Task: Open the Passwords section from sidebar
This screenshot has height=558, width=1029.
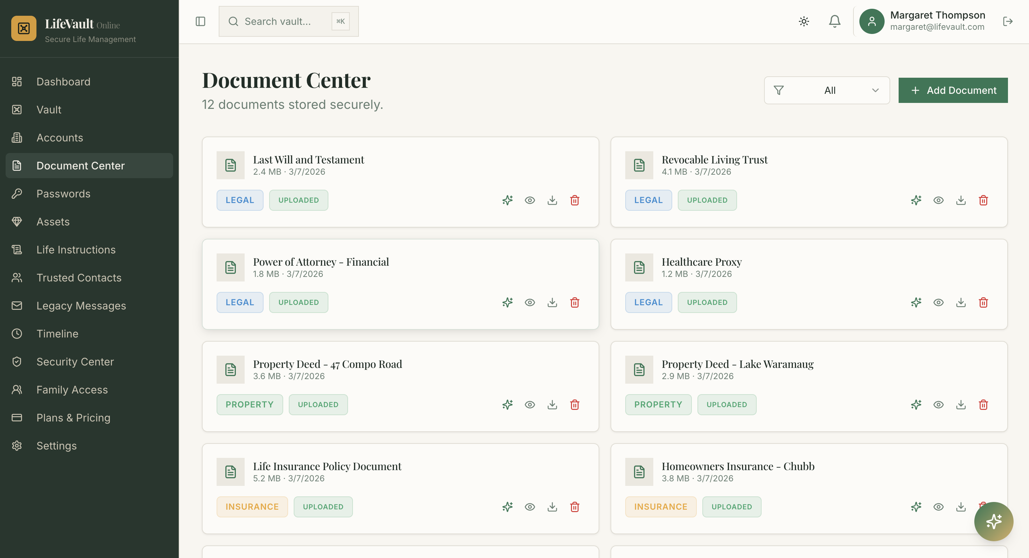Action: pyautogui.click(x=63, y=194)
